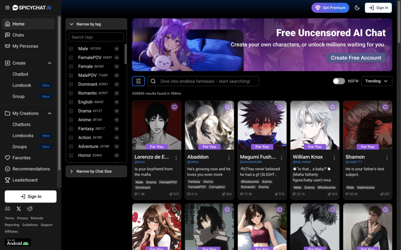Collapse the Narrow by tag panel

pyautogui.click(x=96, y=24)
